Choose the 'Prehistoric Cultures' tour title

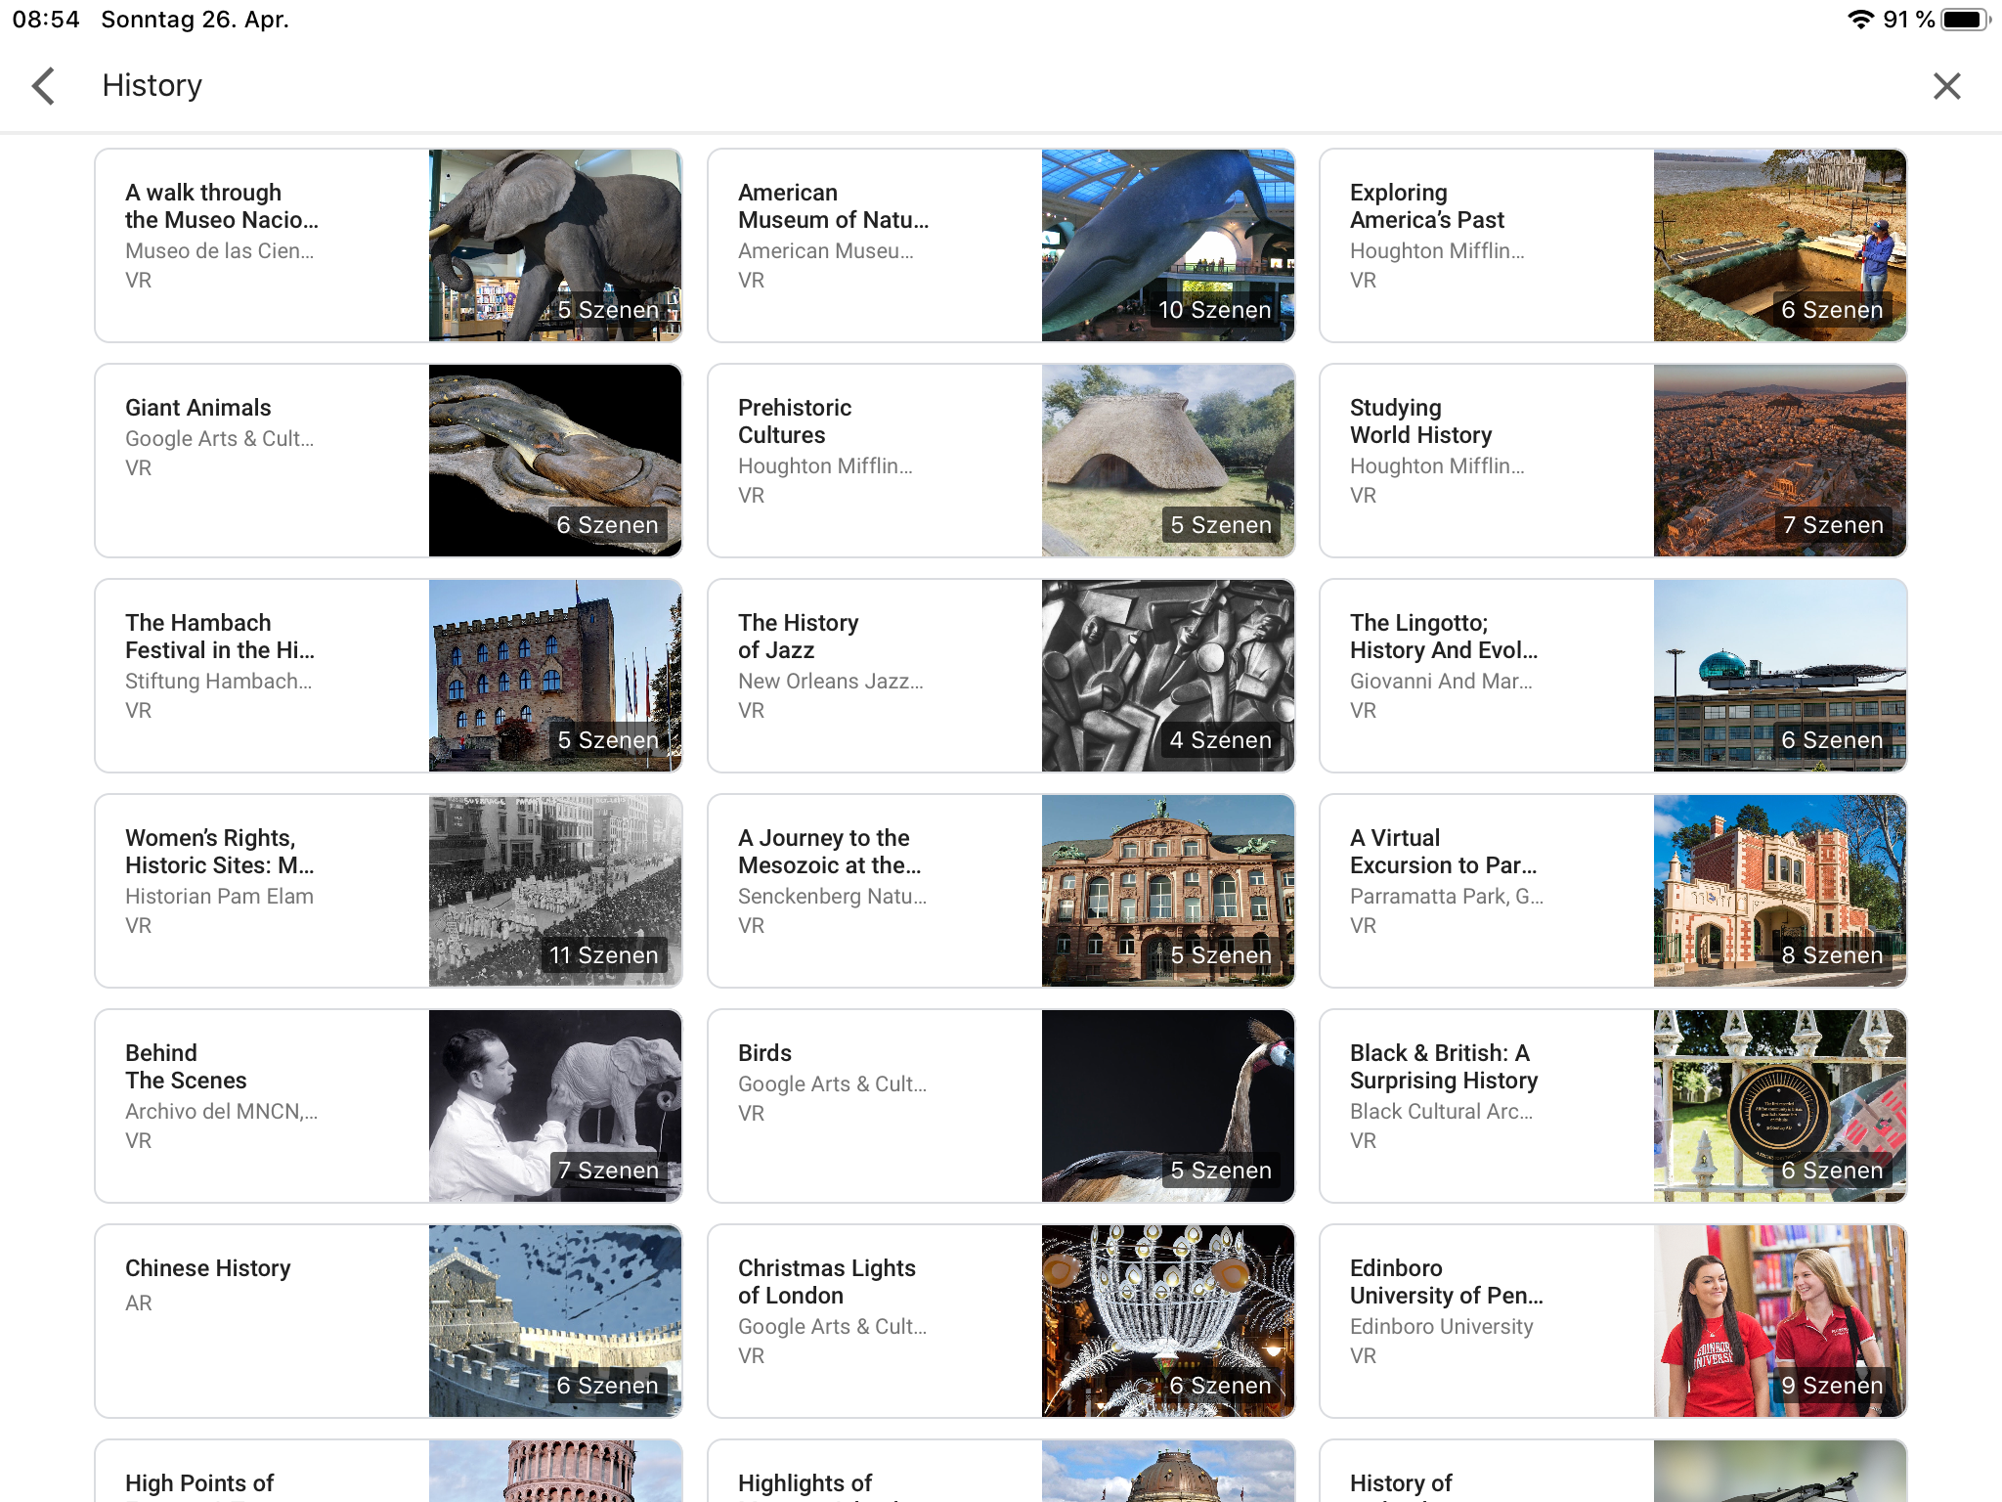coord(795,421)
